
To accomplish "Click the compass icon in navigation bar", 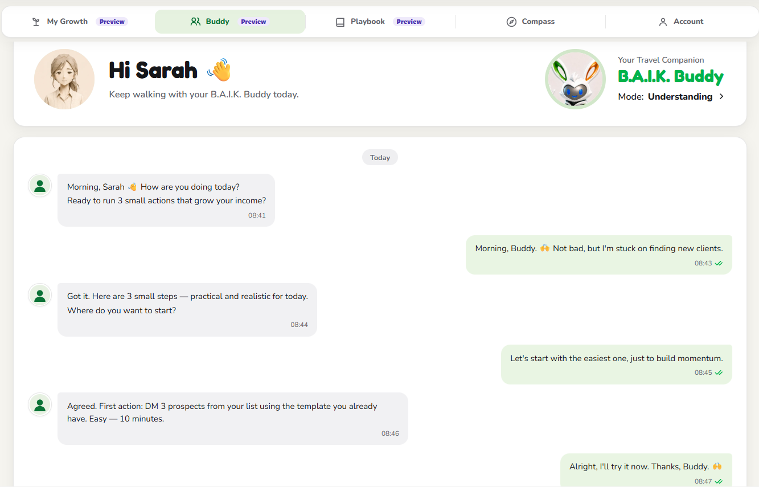I will (x=511, y=22).
